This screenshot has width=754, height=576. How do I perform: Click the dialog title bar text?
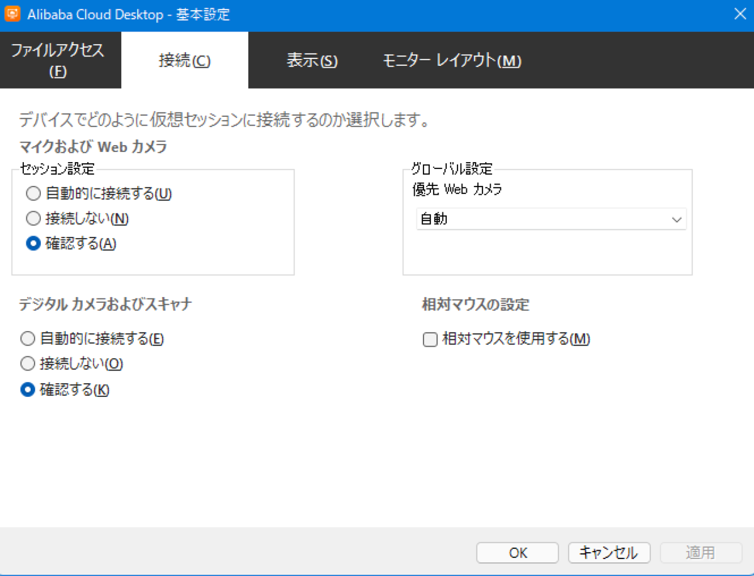click(x=126, y=13)
